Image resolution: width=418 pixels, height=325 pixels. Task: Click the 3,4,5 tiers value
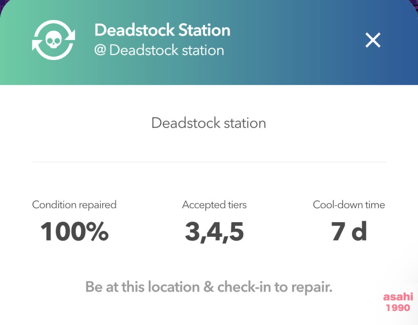(214, 232)
